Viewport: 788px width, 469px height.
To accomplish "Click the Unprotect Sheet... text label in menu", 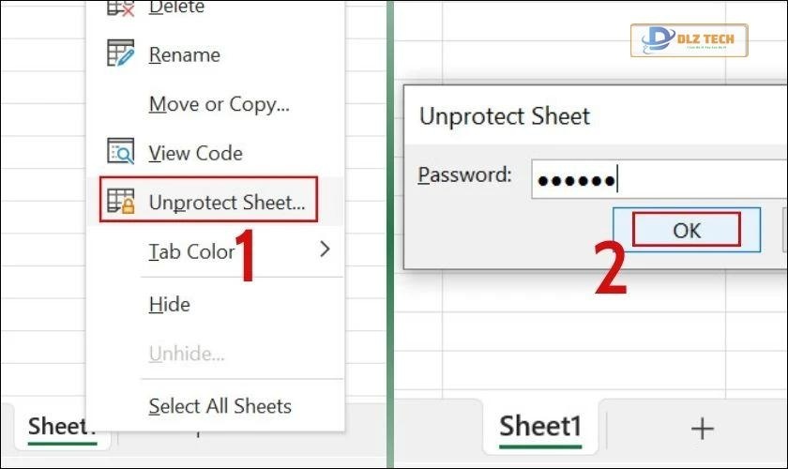I will tap(226, 202).
